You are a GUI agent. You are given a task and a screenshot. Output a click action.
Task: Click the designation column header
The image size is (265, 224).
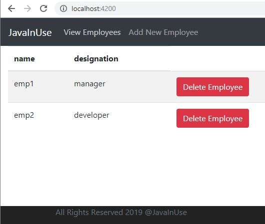pos(96,59)
